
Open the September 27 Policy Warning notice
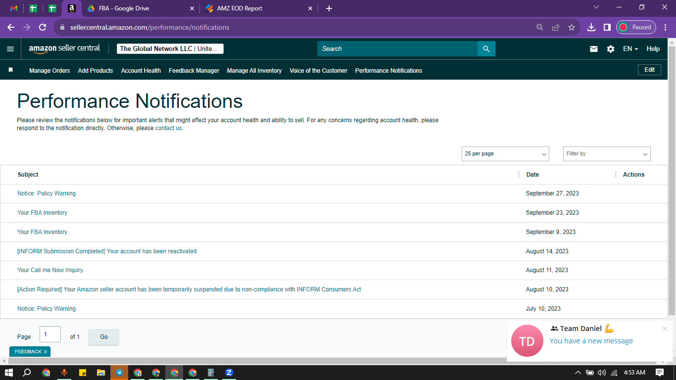click(47, 193)
